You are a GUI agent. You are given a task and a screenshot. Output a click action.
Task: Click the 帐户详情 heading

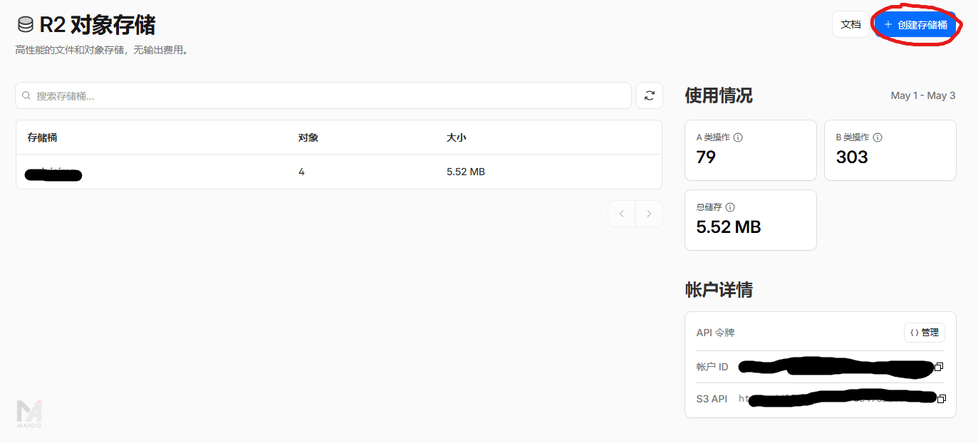click(719, 290)
